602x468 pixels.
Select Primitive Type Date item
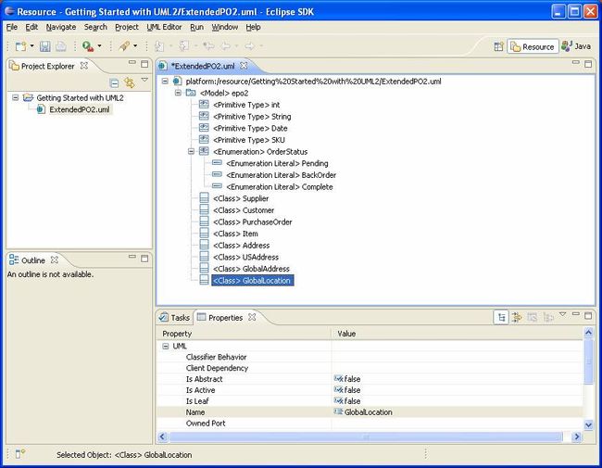tap(250, 128)
